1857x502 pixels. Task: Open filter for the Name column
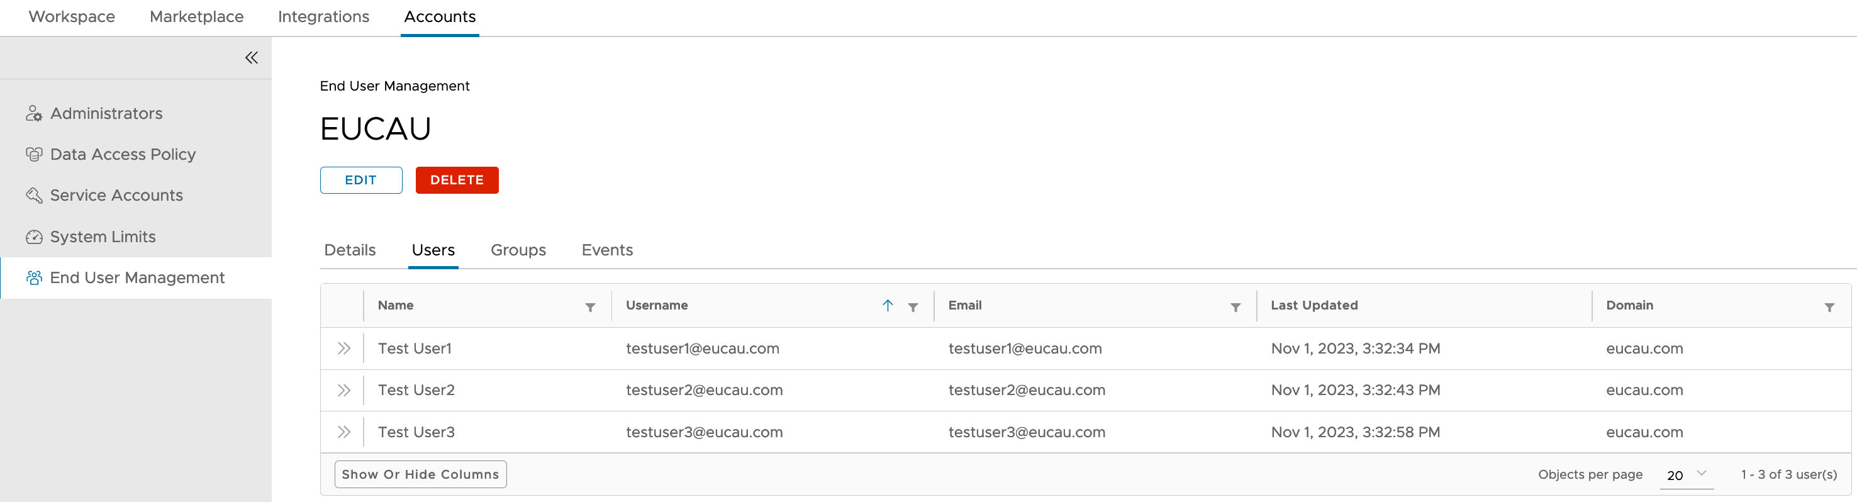589,307
